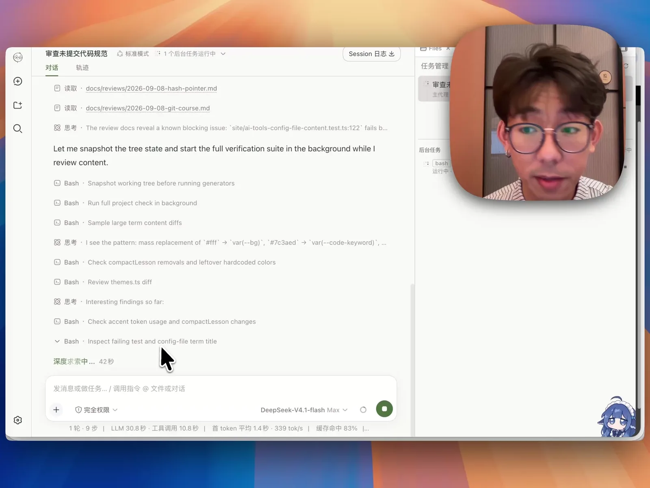Open docs/reviews/2026-09-08-hash-pointer.md link

(x=151, y=88)
